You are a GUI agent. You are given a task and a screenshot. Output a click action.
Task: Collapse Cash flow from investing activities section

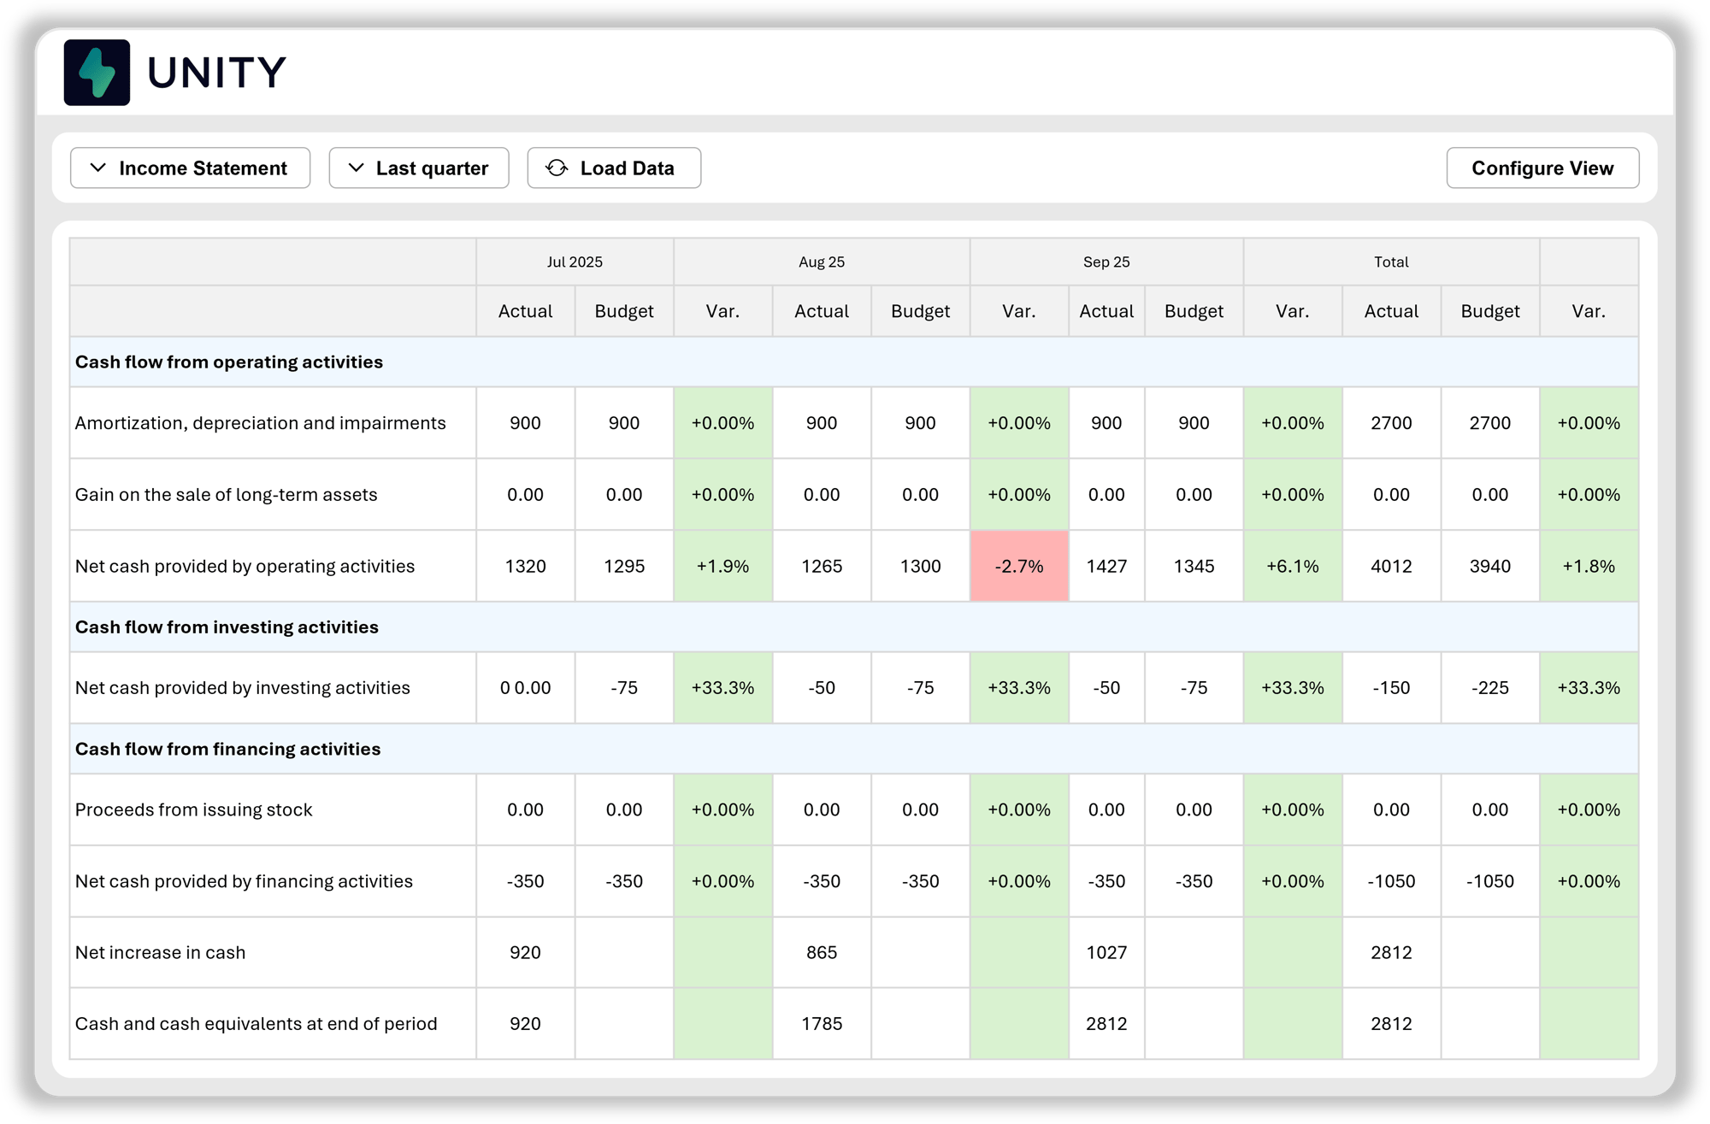[x=227, y=627]
